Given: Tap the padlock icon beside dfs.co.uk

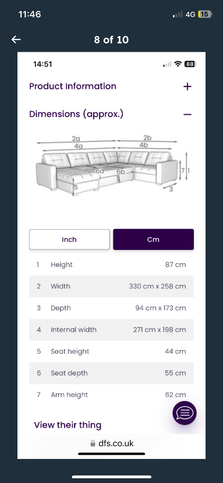Looking at the screenshot, I should [93, 443].
